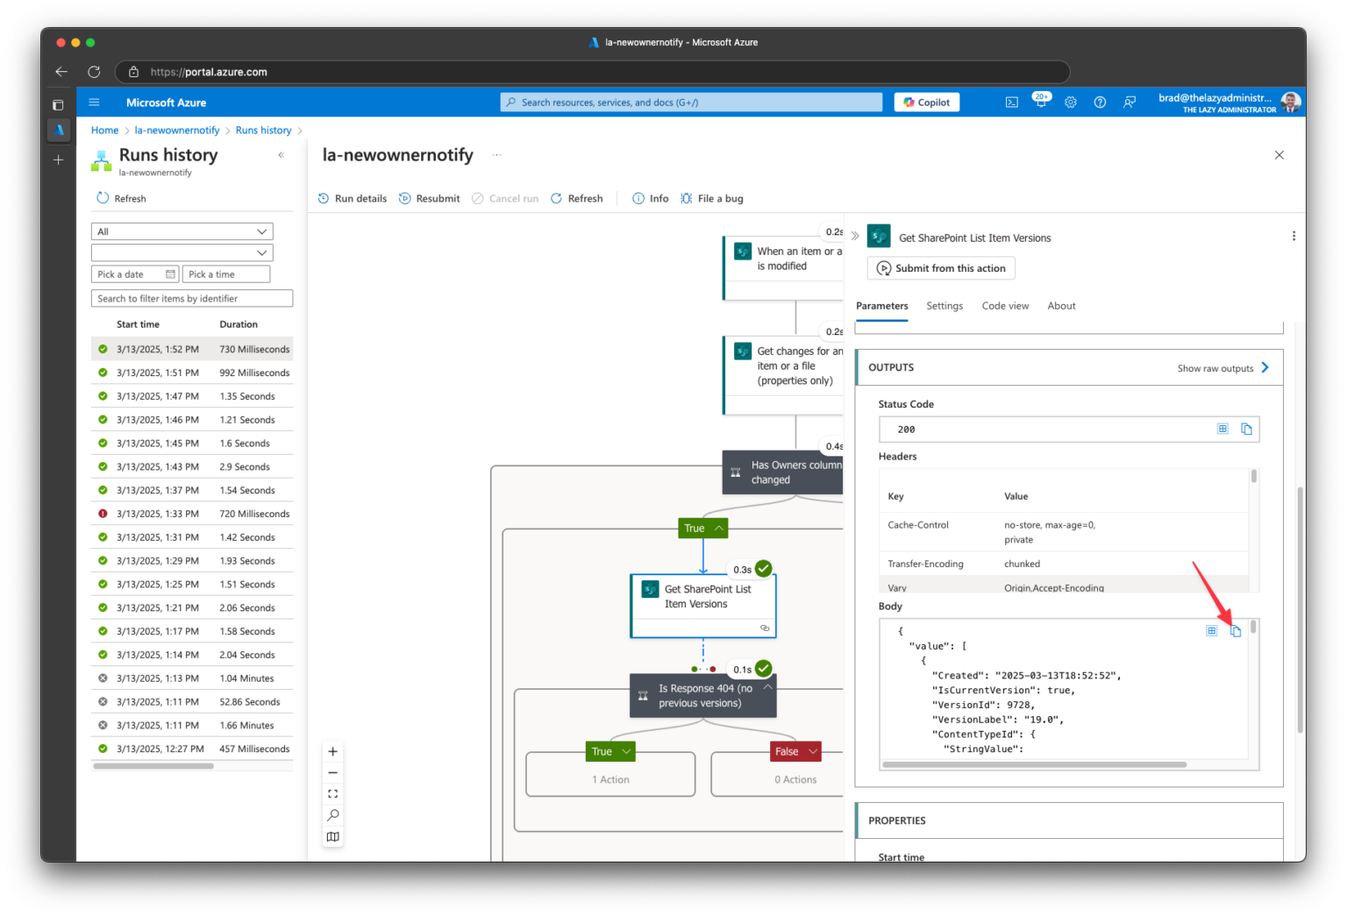Click the Pick a time field
This screenshot has height=916, width=1347.
(226, 274)
